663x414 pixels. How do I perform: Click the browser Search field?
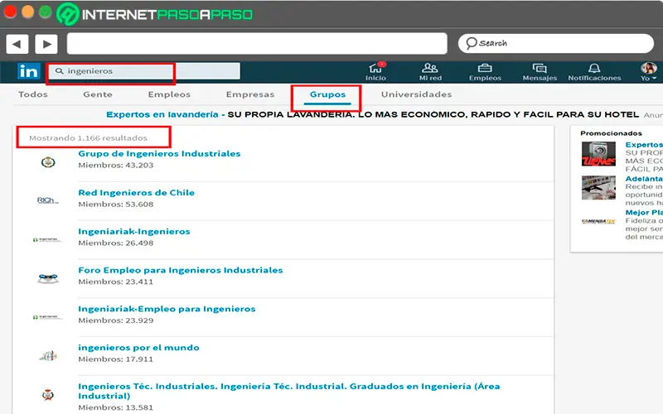click(x=555, y=43)
